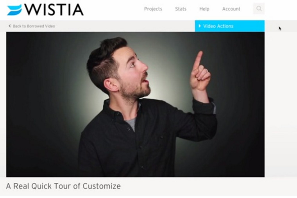
Task: Expand the Video Actions dropdown
Action: point(229,26)
